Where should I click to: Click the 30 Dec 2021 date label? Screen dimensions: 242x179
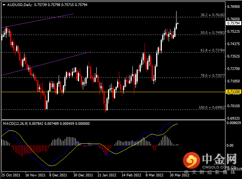pos(83,175)
